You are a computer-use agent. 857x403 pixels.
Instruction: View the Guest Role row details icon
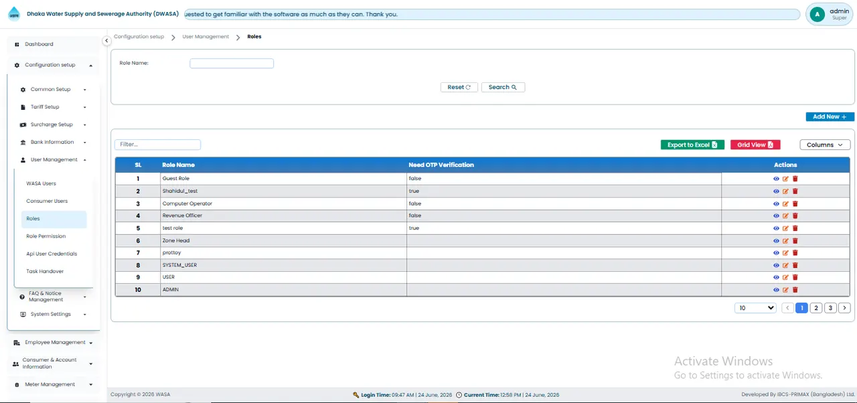point(776,179)
